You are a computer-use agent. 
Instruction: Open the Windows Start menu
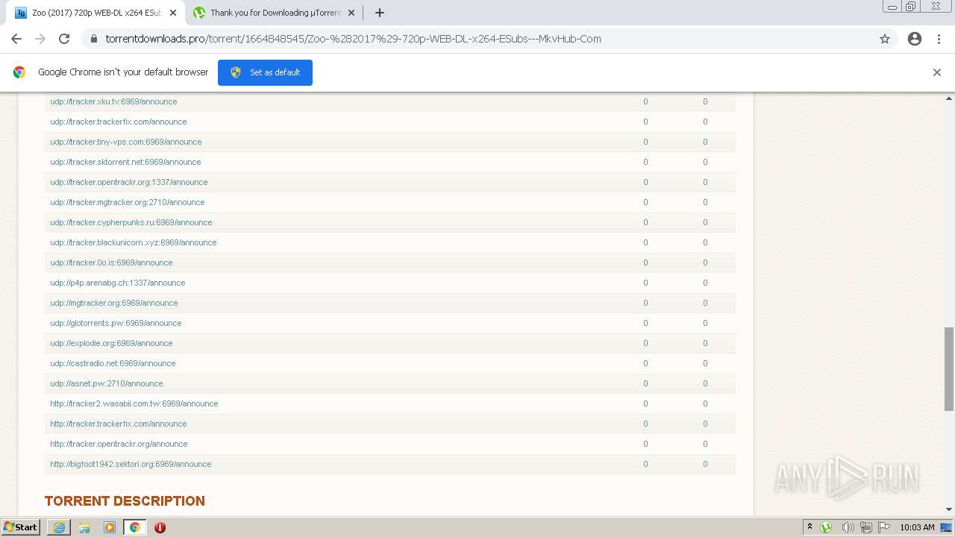point(21,527)
